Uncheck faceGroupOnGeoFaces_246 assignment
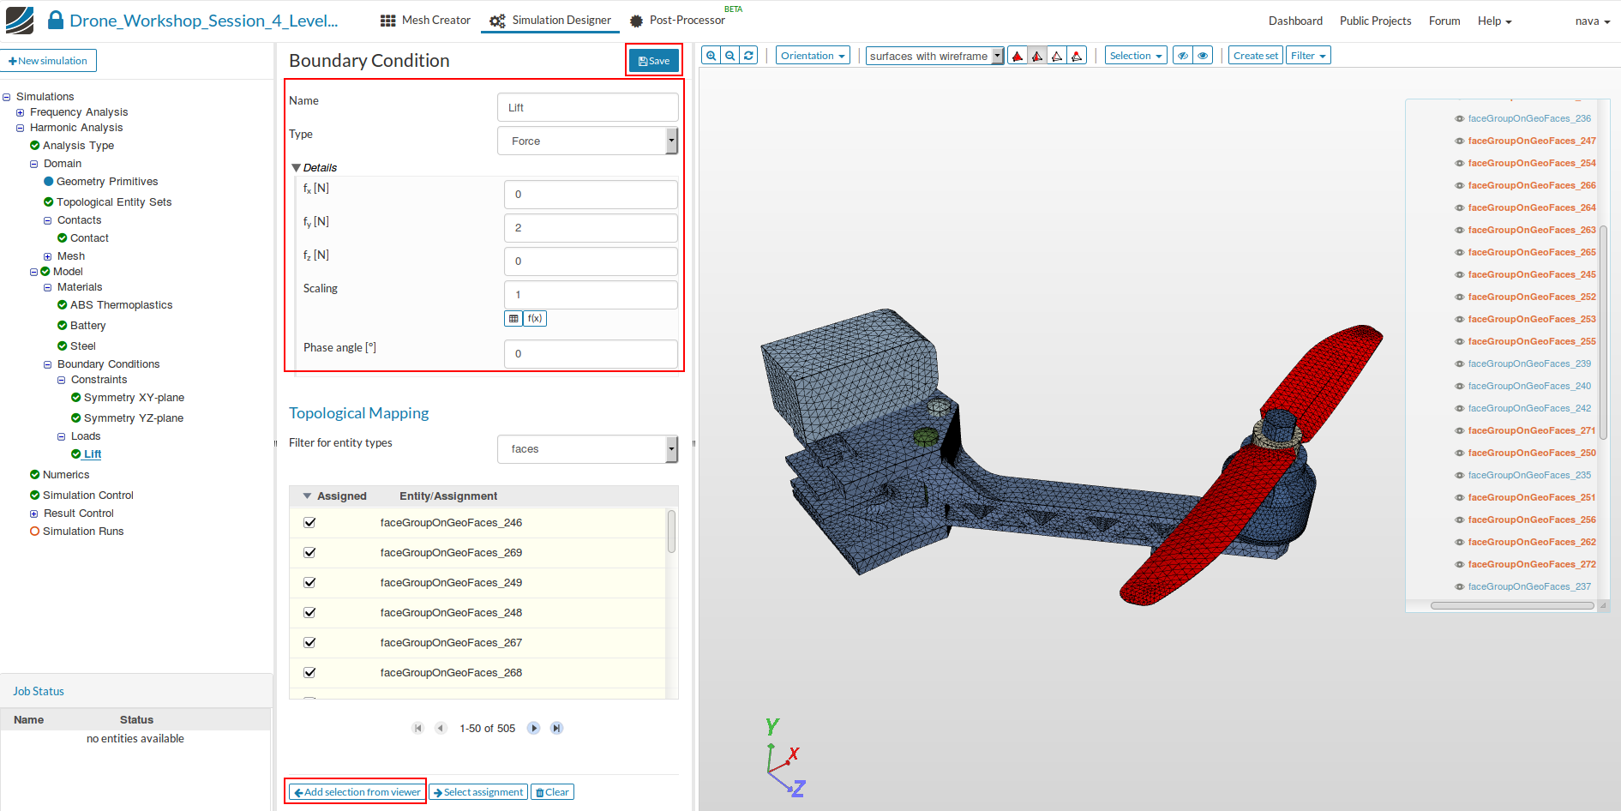This screenshot has height=811, width=1621. click(309, 523)
